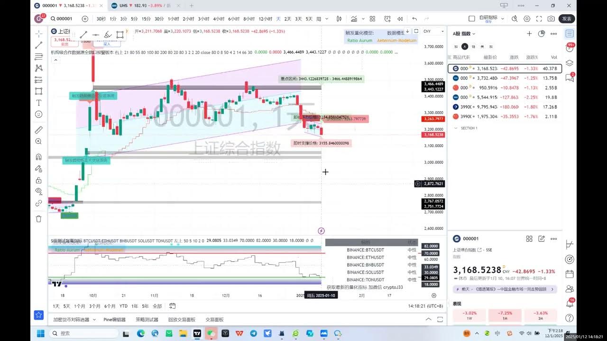Add symbol to the watchlist
The image size is (607, 341).
pos(529,34)
